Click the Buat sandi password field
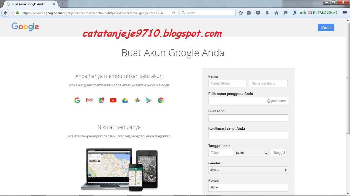The image size is (350, 196). 248,118
